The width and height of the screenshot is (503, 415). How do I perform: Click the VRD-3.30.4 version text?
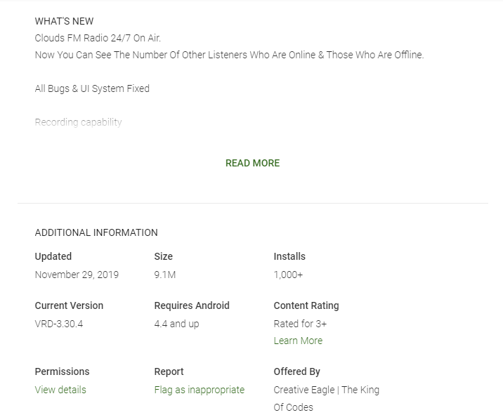(59, 324)
